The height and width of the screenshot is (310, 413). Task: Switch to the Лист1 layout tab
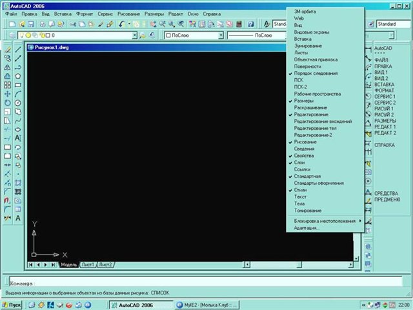coord(87,265)
